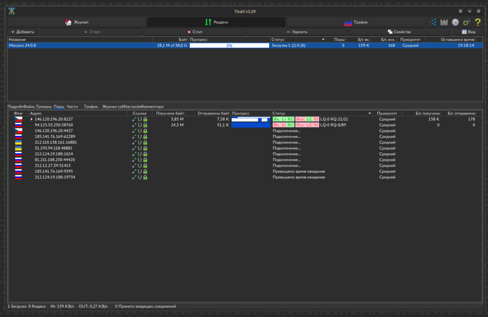Image resolution: width=488 pixels, height=317 pixels.
Task: Click the Manjaro 24.0.8 progress bar
Action: pos(229,45)
